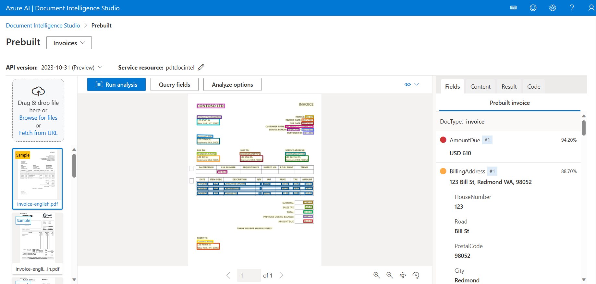Go to previous page arrow

228,275
